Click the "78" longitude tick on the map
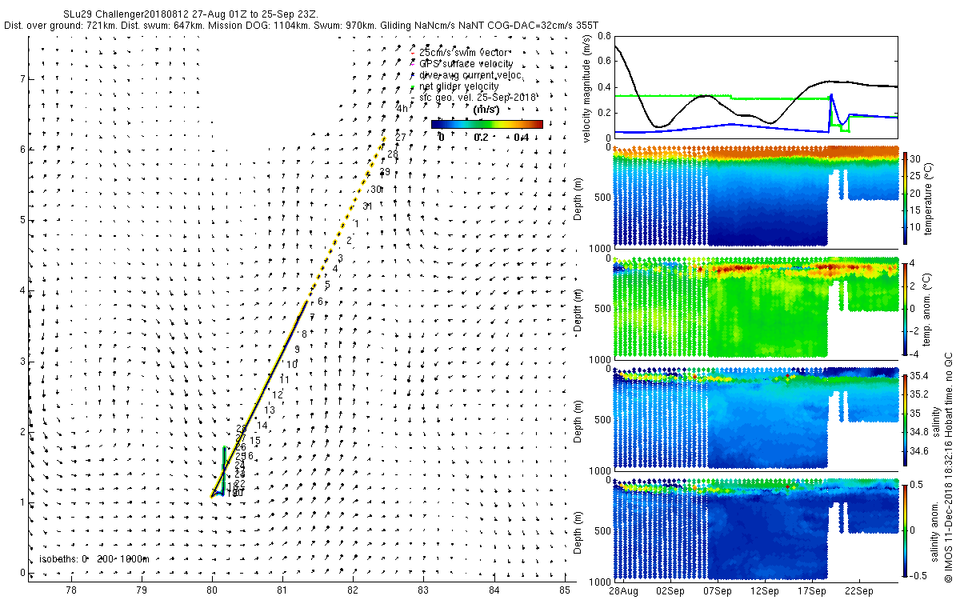The image size is (960, 600). 71,590
